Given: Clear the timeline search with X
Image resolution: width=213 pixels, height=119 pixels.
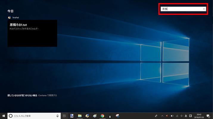Looking at the screenshot, I should pos(204,9).
